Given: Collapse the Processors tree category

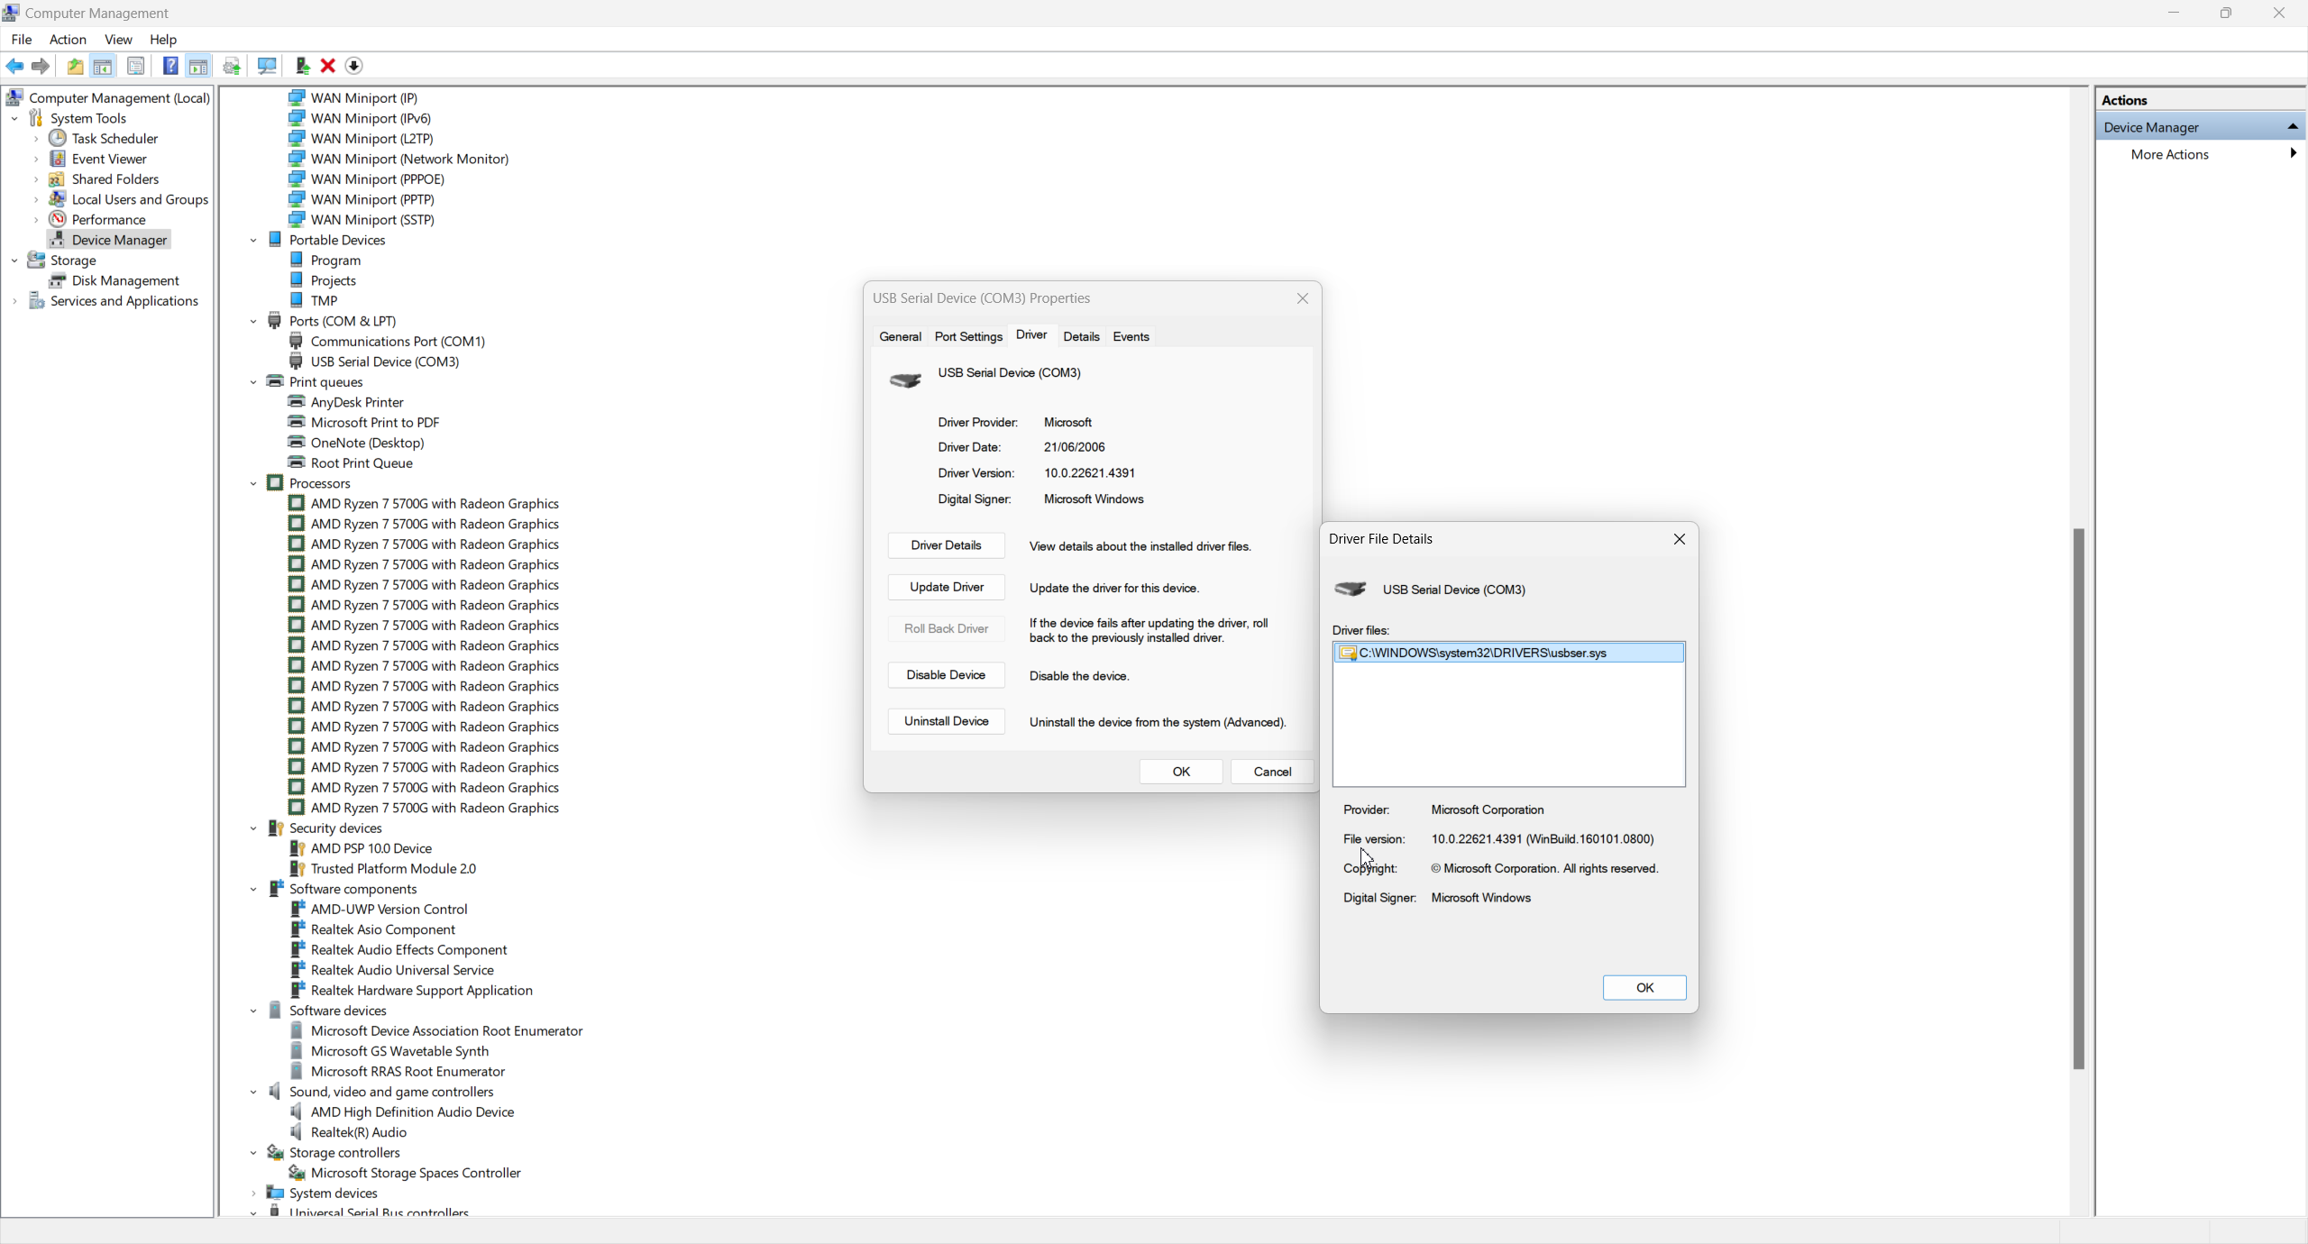Looking at the screenshot, I should (253, 484).
